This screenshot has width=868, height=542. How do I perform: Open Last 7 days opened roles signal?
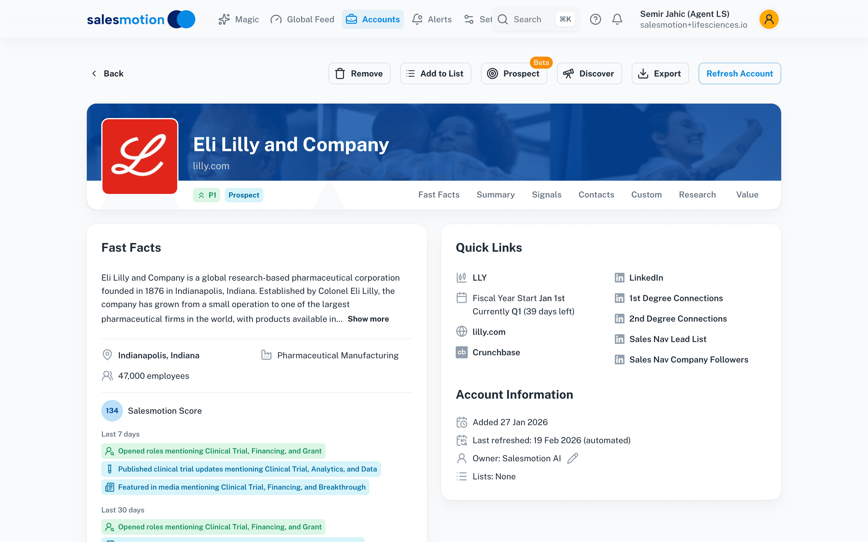213,451
